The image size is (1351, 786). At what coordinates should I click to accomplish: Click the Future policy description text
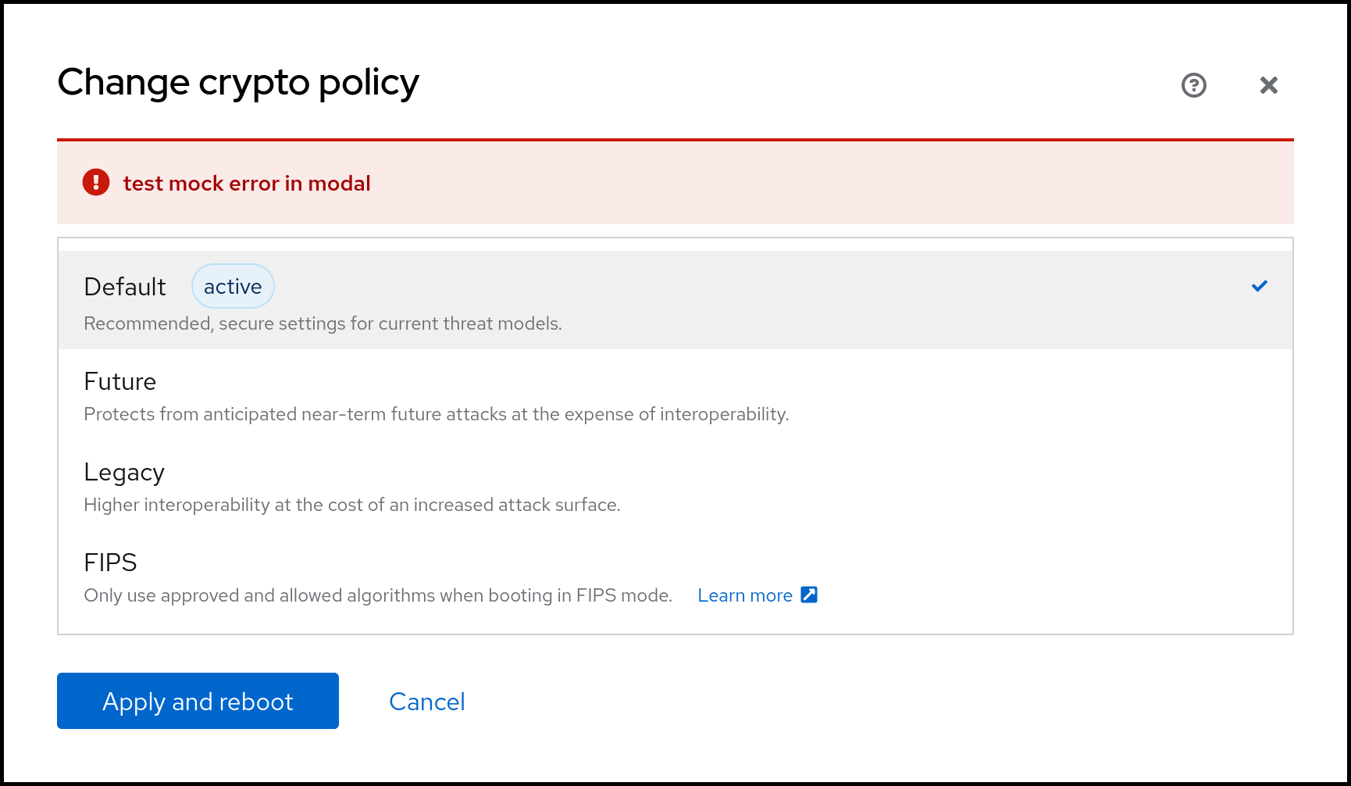pos(437,414)
